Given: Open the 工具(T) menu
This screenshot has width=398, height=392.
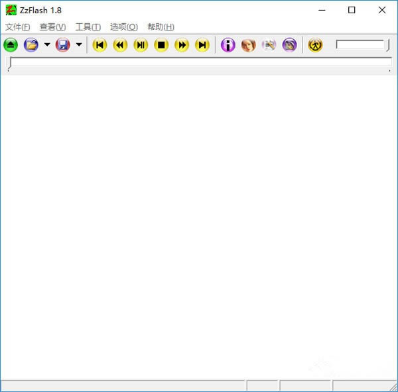Looking at the screenshot, I should coord(88,27).
